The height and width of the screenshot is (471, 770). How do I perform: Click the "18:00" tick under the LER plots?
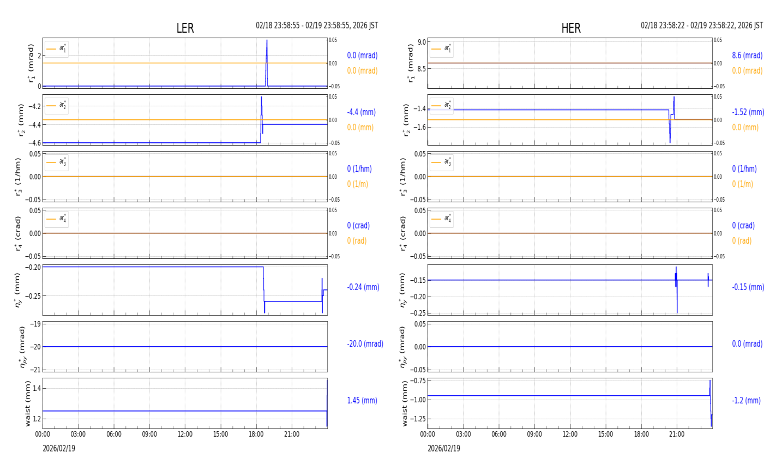(256, 434)
